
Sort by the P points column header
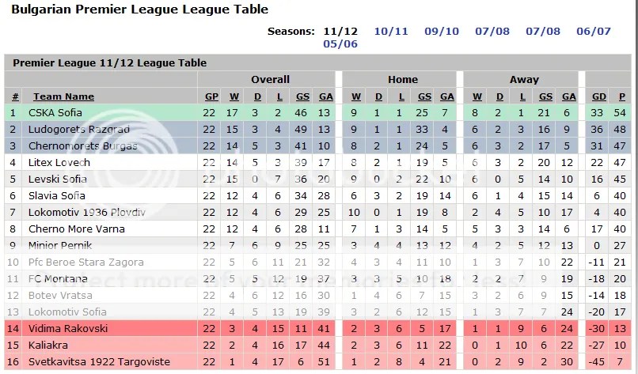click(621, 96)
